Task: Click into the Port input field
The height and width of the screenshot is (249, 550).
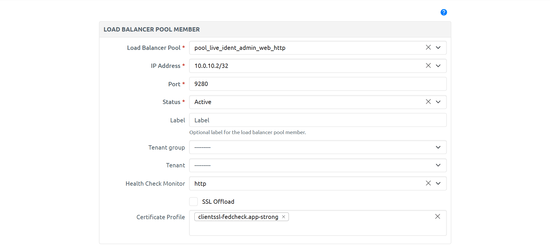Action: click(x=318, y=84)
